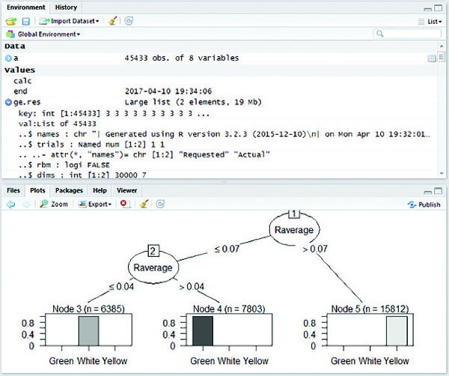Open the Global Environment dropdown
This screenshot has height=376, width=449.
point(46,34)
